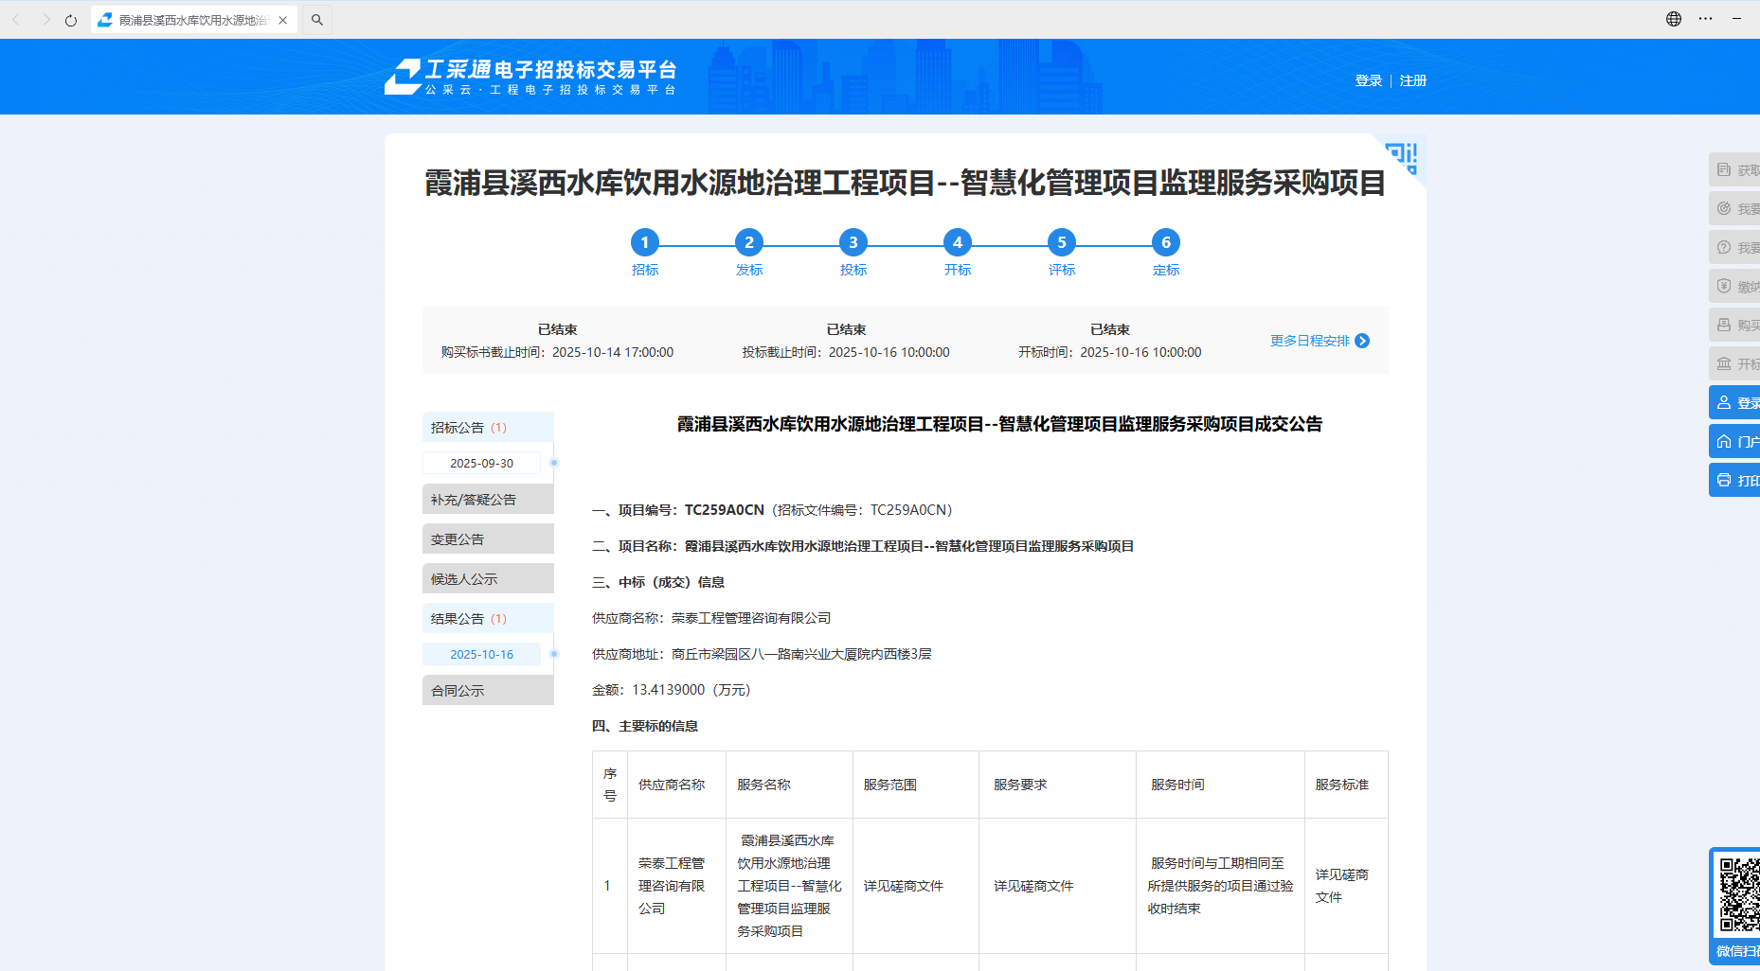Click the printer icon in right sidebar
The width and height of the screenshot is (1760, 971).
click(1724, 481)
